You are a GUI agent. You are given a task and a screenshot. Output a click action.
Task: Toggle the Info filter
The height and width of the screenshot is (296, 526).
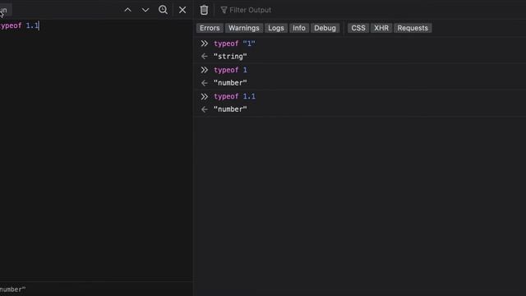(299, 28)
